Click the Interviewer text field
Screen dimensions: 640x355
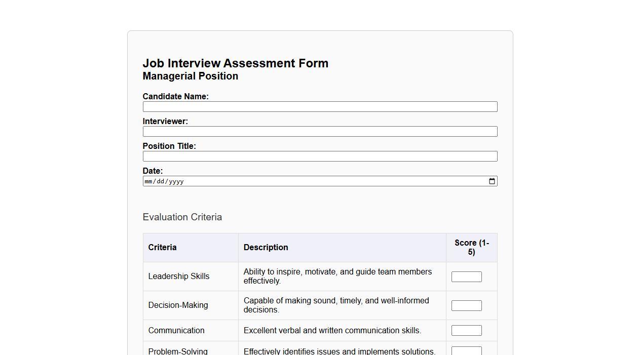[320, 131]
